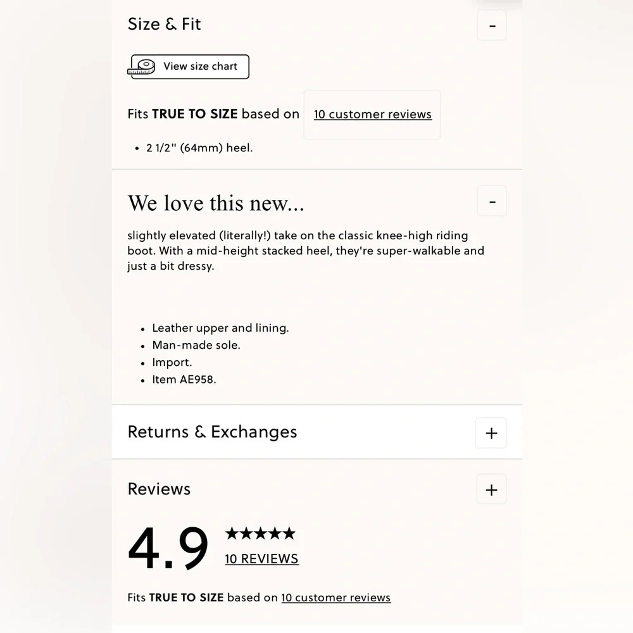This screenshot has width=633, height=633.
Task: Click the Reviews section heading
Action: [x=159, y=489]
